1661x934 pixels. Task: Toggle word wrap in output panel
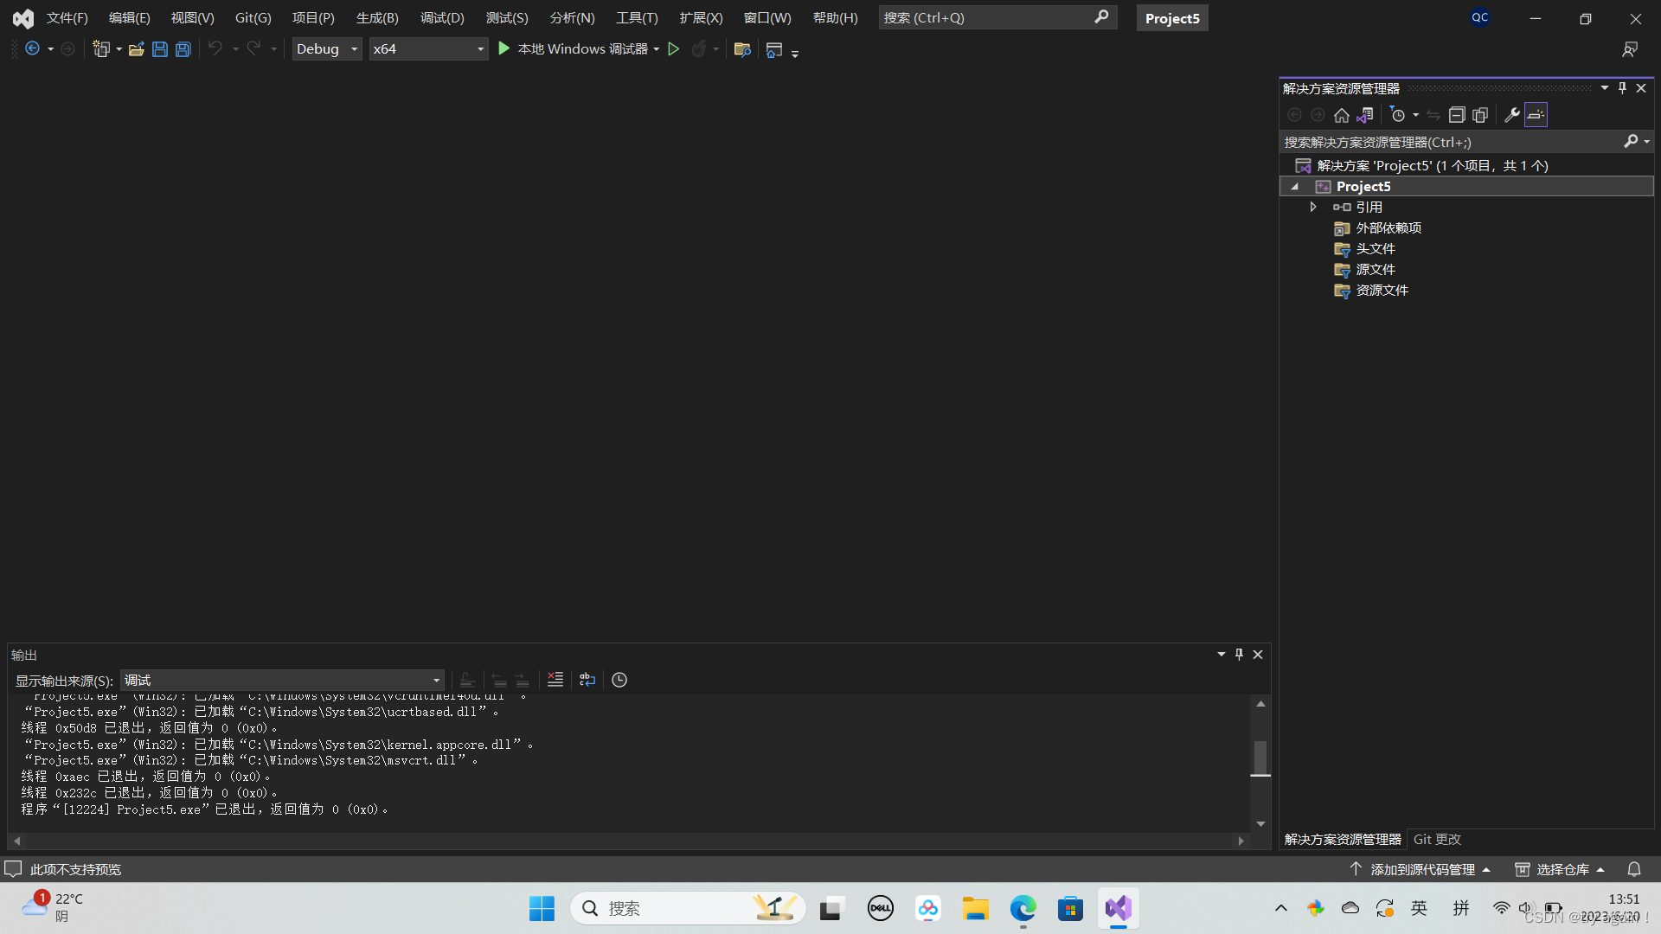click(x=587, y=680)
